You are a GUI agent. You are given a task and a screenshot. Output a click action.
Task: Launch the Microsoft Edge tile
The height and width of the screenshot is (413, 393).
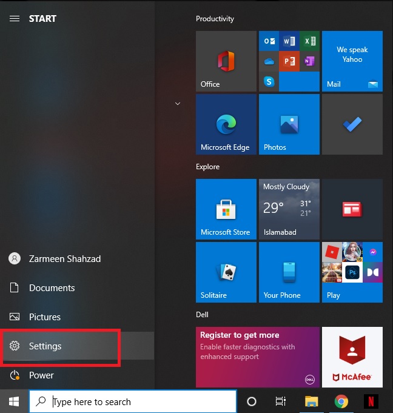226,124
